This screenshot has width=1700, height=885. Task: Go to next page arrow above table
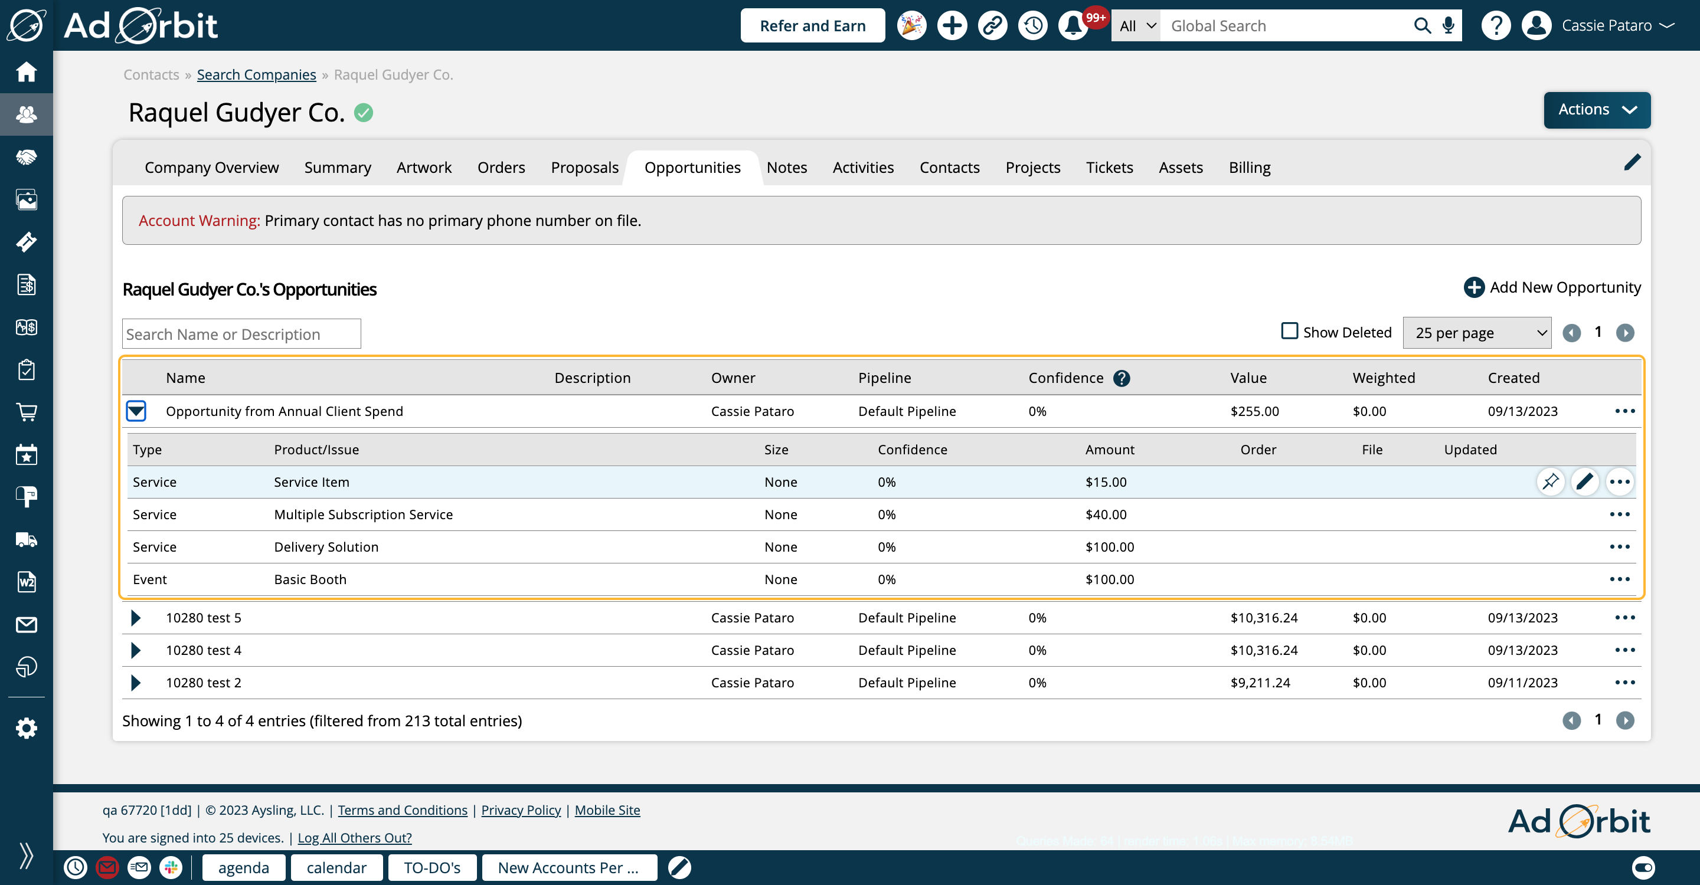pyautogui.click(x=1625, y=332)
